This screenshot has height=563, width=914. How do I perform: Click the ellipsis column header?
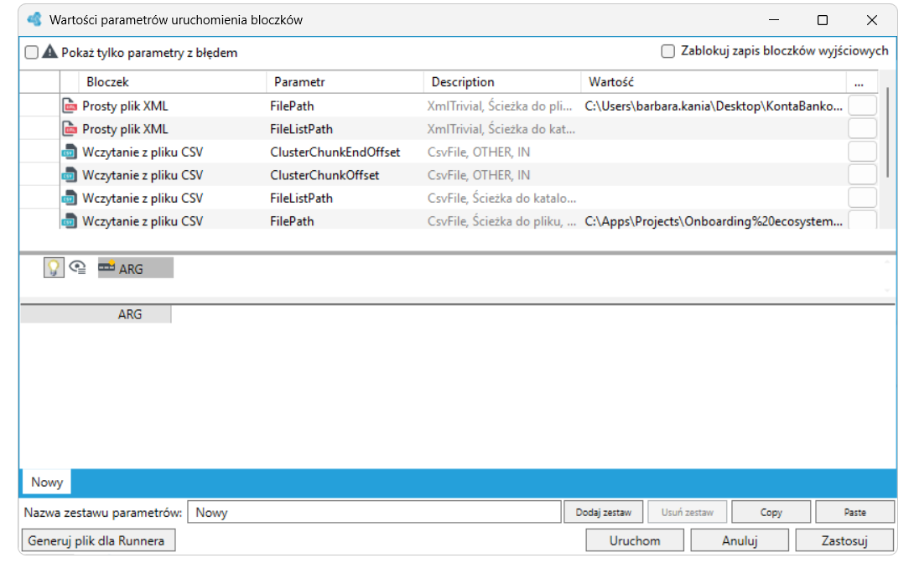(859, 82)
